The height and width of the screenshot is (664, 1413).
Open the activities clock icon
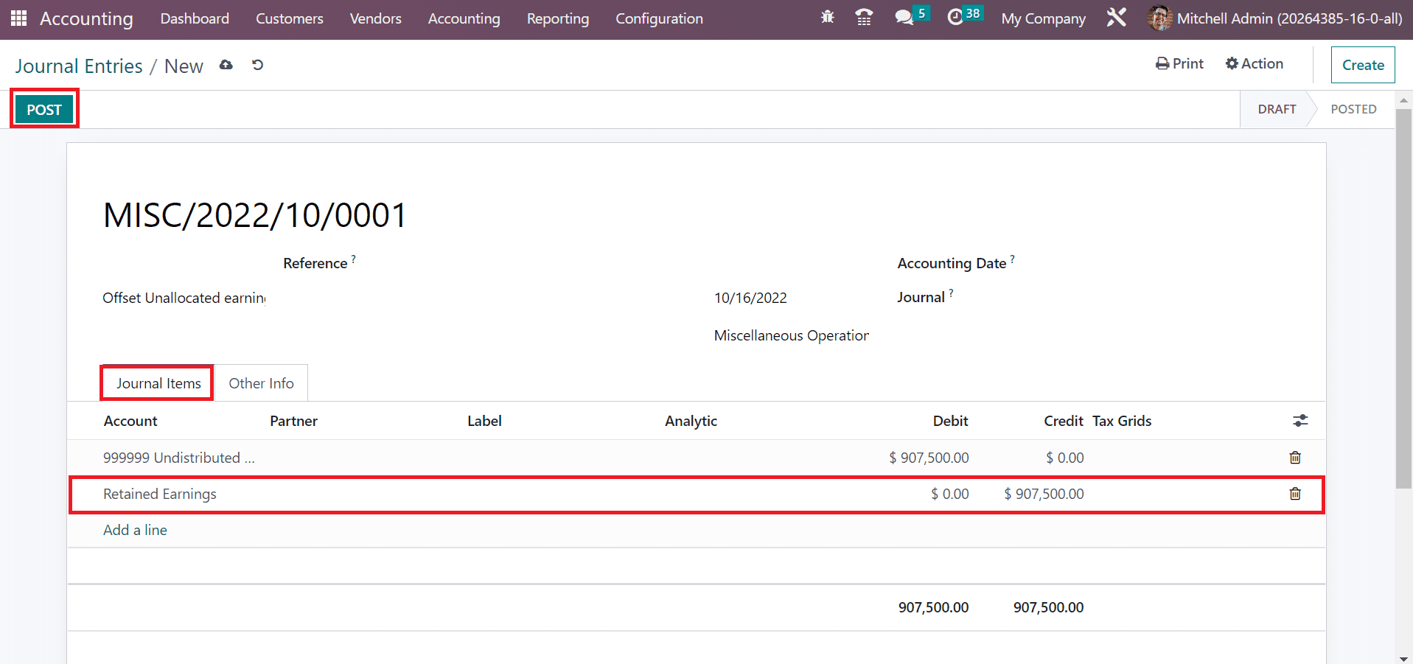click(x=955, y=17)
